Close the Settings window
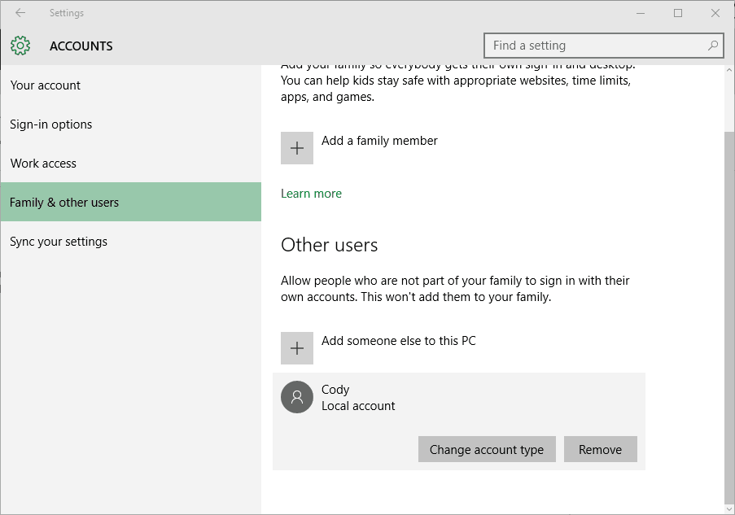 [x=715, y=13]
